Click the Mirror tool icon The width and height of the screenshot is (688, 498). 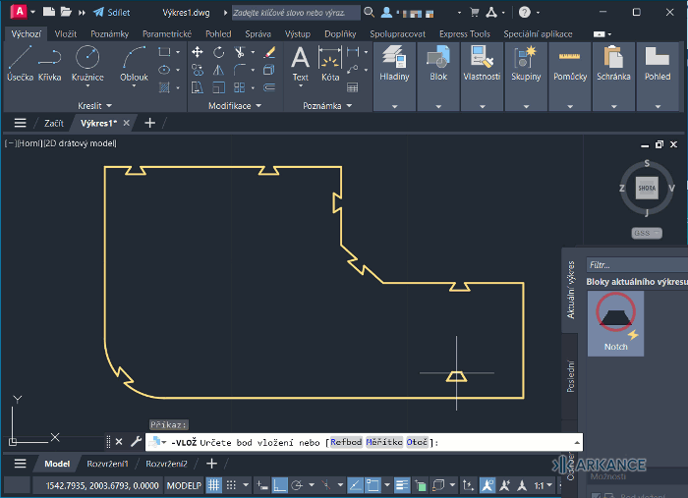[218, 70]
